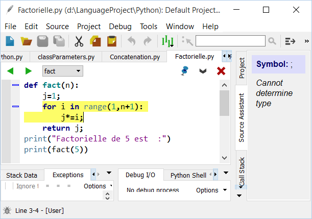The image size is (312, 219).
Task: Open editor options chevron menu
Action: pos(203,71)
